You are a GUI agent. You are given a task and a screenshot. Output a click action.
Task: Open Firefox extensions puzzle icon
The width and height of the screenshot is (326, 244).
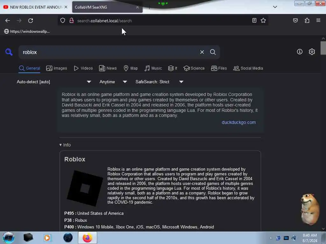[x=307, y=20]
